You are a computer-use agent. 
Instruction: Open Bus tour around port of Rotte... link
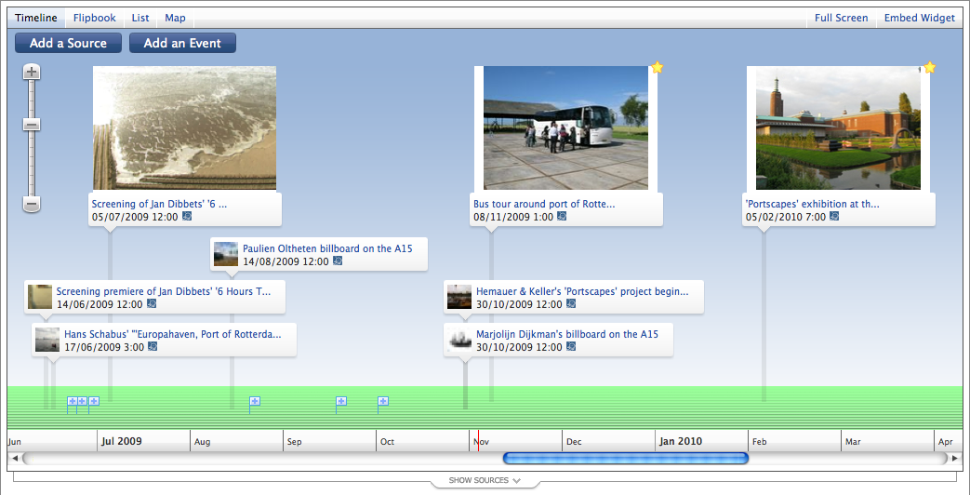544,204
